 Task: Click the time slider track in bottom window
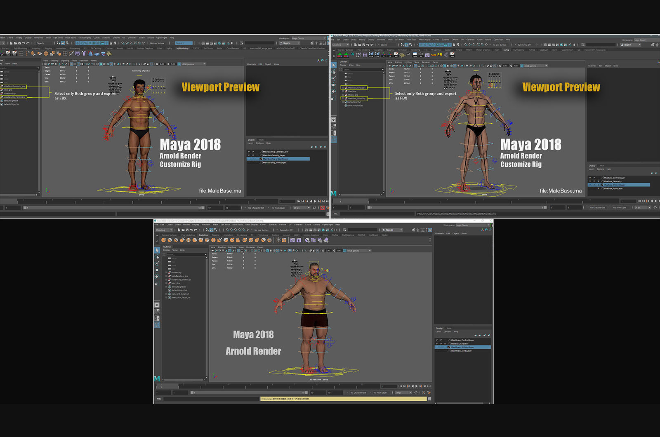pos(268,386)
